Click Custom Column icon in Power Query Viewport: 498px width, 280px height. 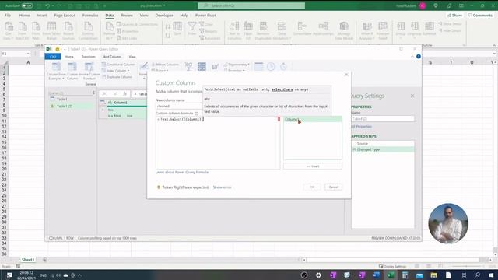click(72, 71)
